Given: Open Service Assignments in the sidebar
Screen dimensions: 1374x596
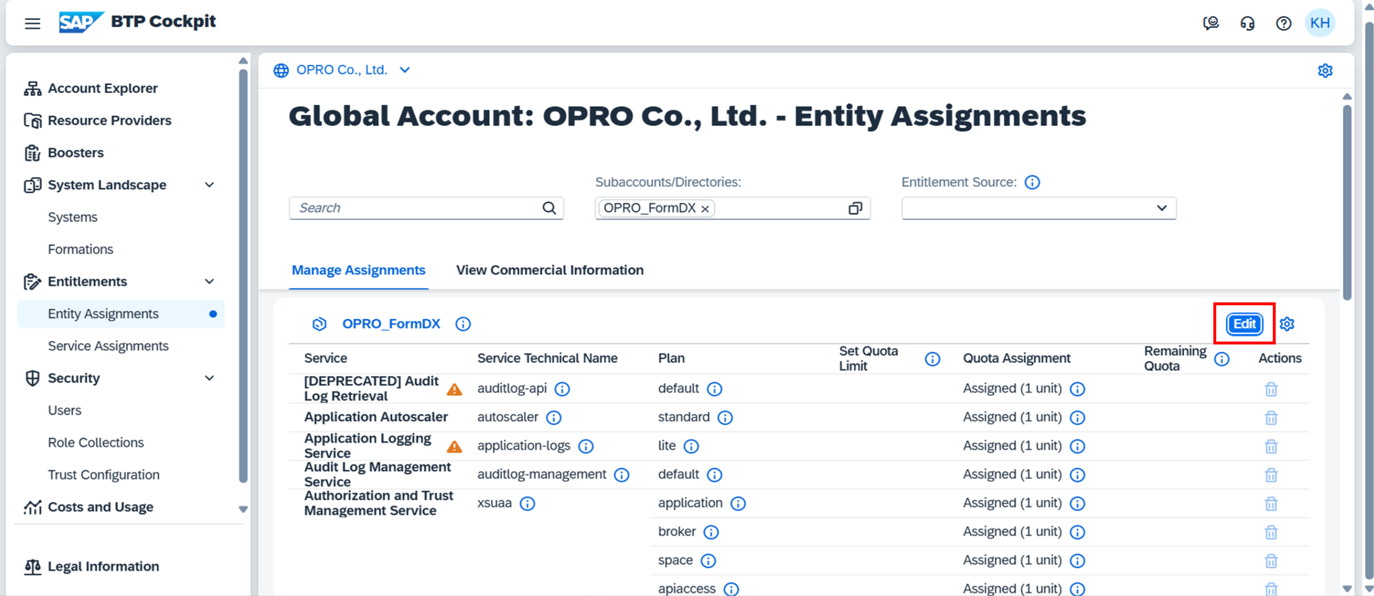Looking at the screenshot, I should point(108,346).
